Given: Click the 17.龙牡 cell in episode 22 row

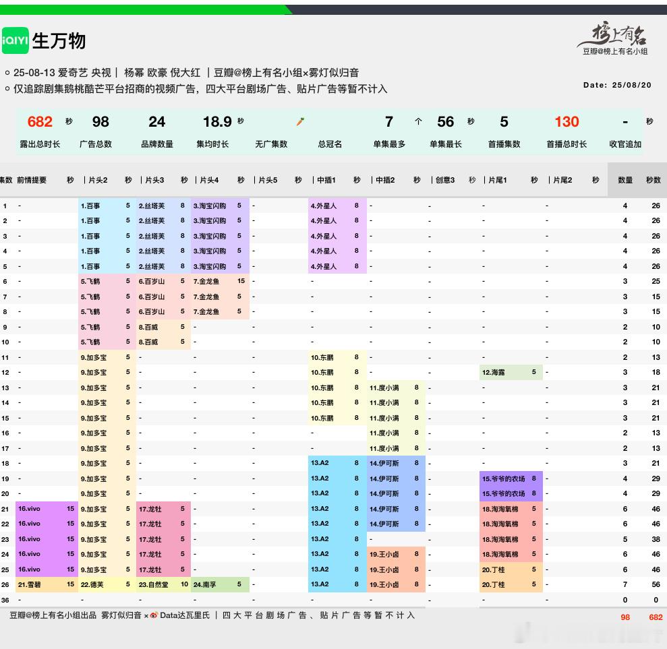Looking at the screenshot, I should pos(163,524).
